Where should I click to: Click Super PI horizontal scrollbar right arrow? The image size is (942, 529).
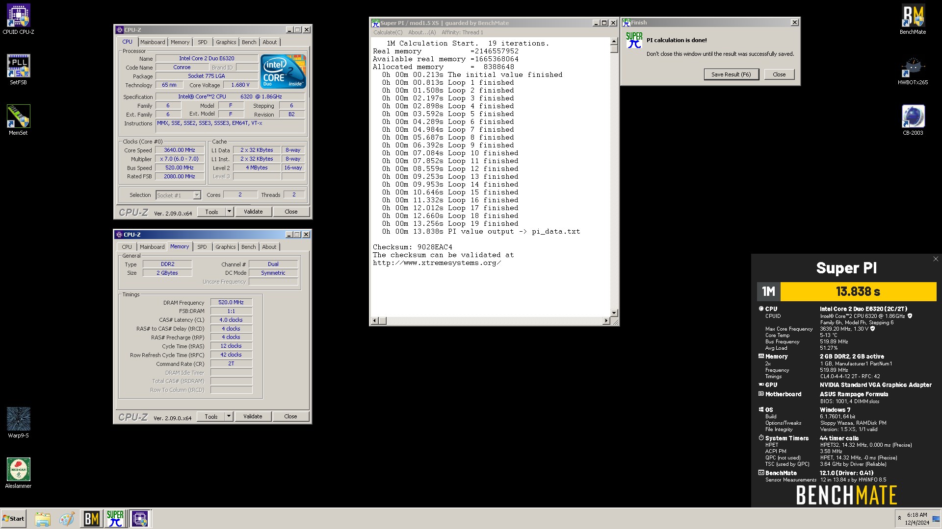606,321
